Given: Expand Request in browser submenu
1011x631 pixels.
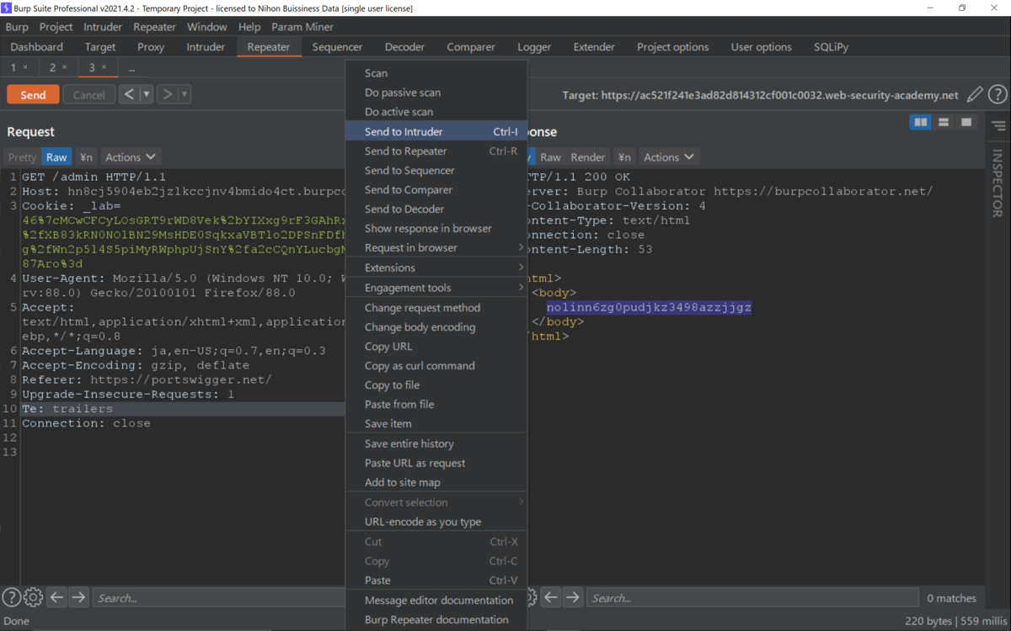Looking at the screenshot, I should [x=436, y=247].
